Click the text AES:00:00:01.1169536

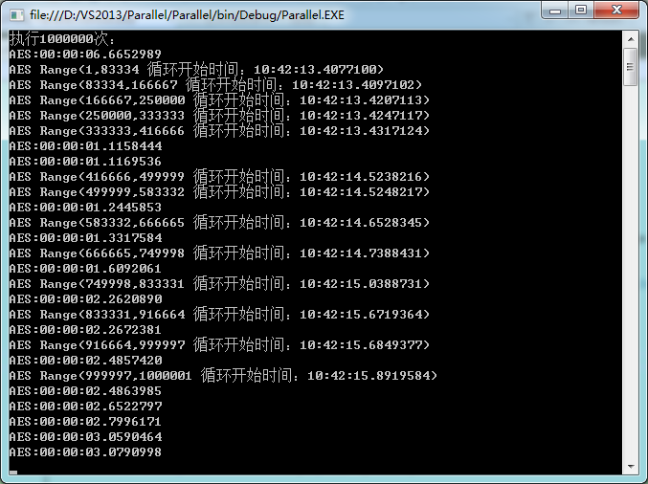pyautogui.click(x=85, y=161)
